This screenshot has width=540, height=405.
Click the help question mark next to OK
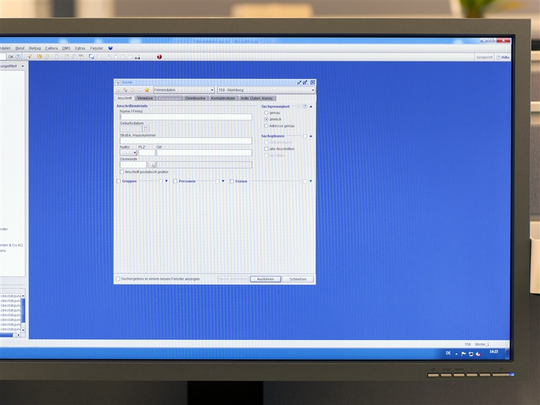coord(20,57)
